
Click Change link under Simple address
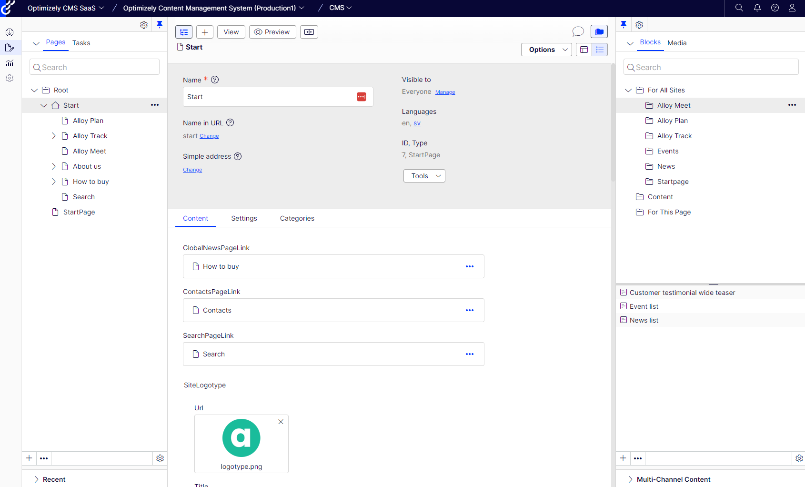(x=192, y=170)
